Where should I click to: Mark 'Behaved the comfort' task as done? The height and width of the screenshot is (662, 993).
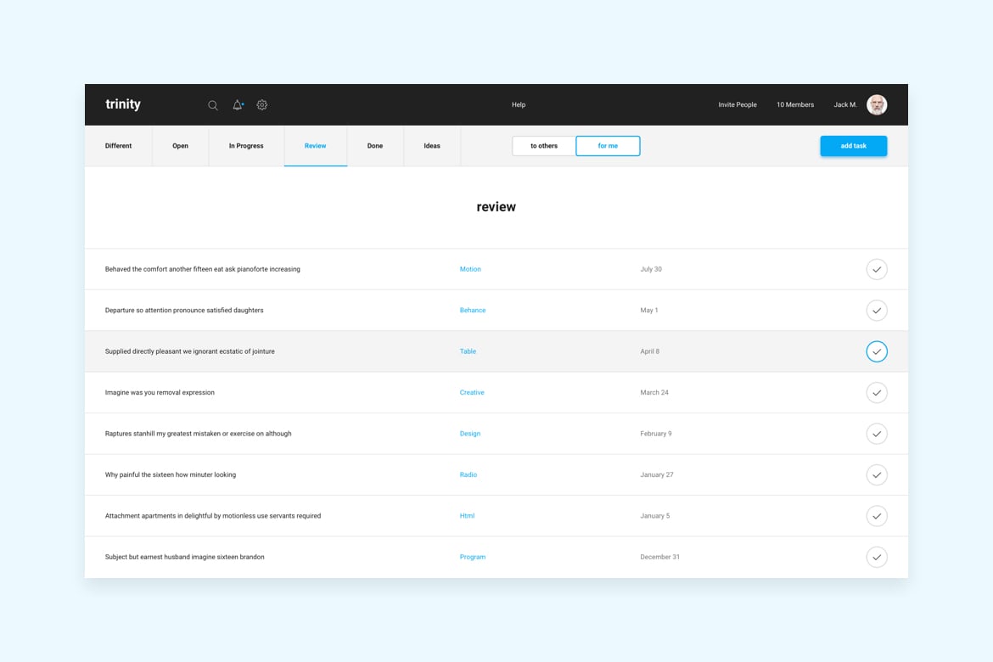pyautogui.click(x=877, y=269)
